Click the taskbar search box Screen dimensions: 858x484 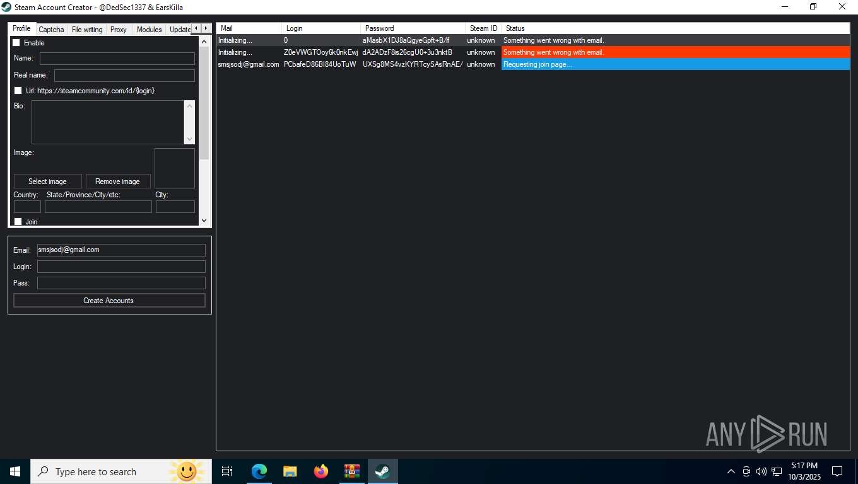(x=121, y=471)
